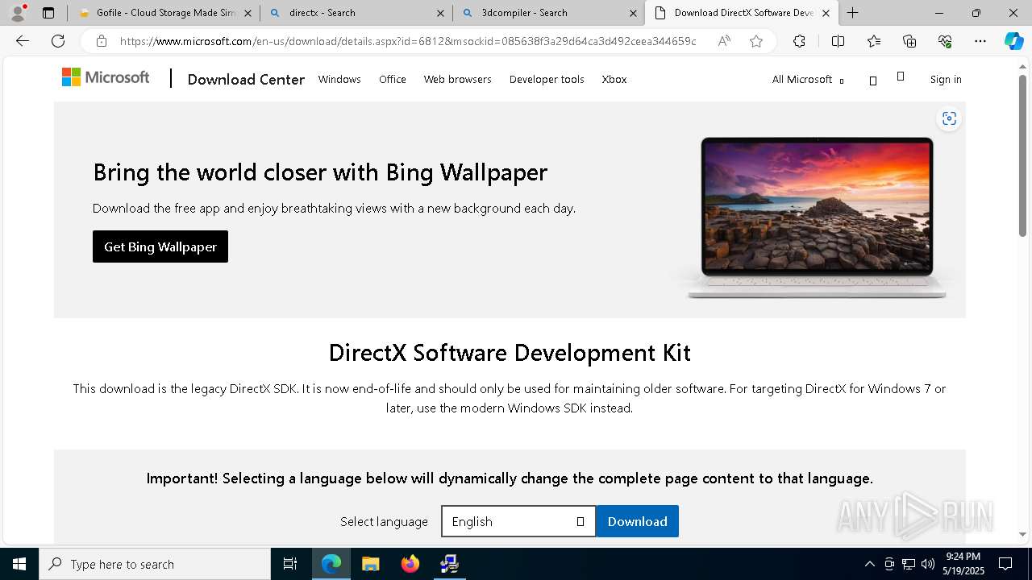Open the installer app taskbar icon

tap(449, 564)
